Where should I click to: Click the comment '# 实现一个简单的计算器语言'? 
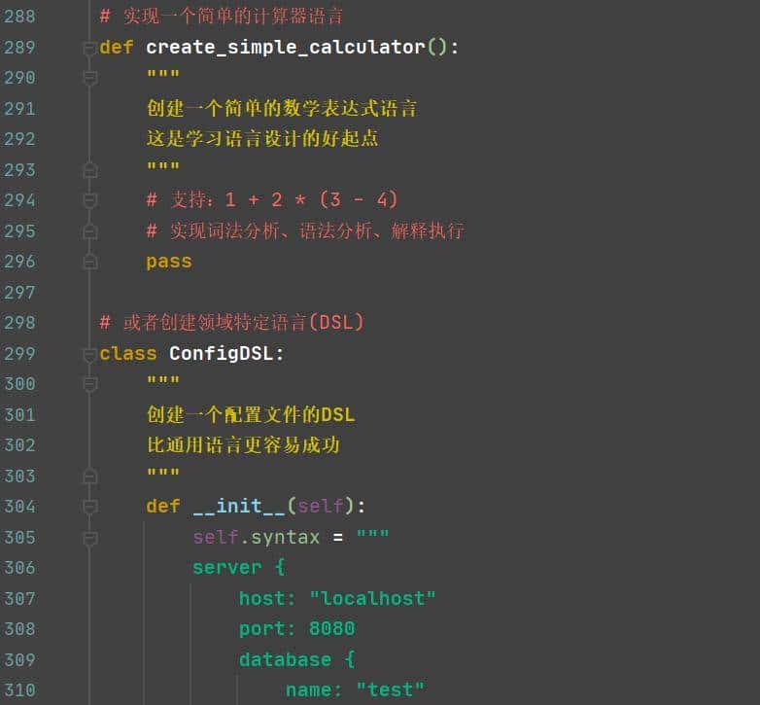(x=221, y=17)
